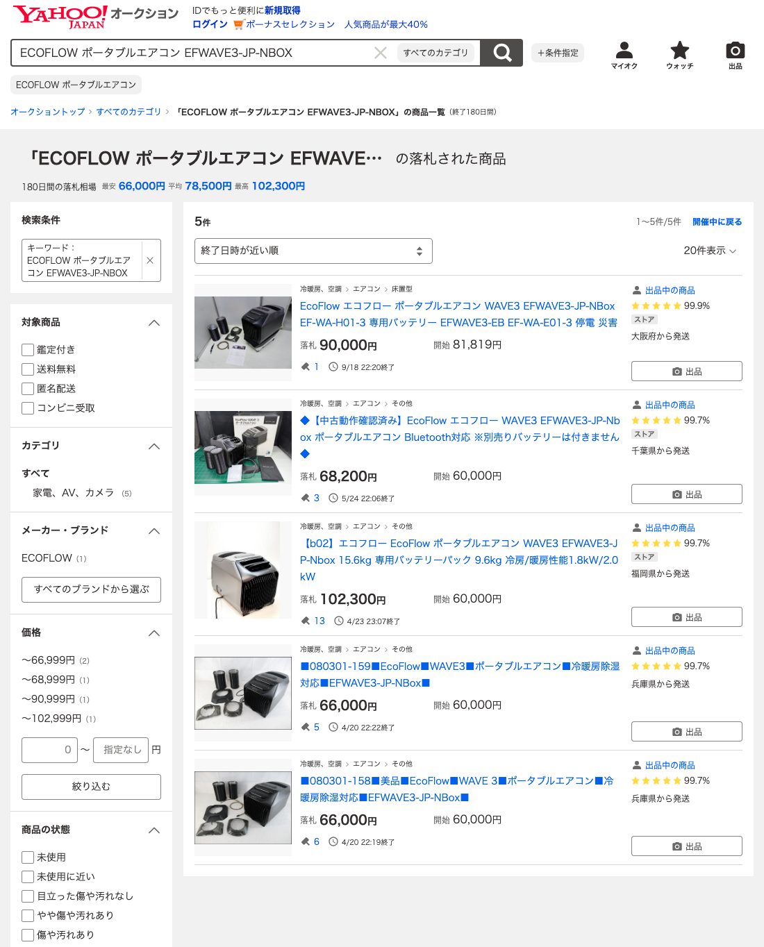The height and width of the screenshot is (947, 764).
Task: Check the 未使用に近い checkbox
Action: pyautogui.click(x=28, y=877)
